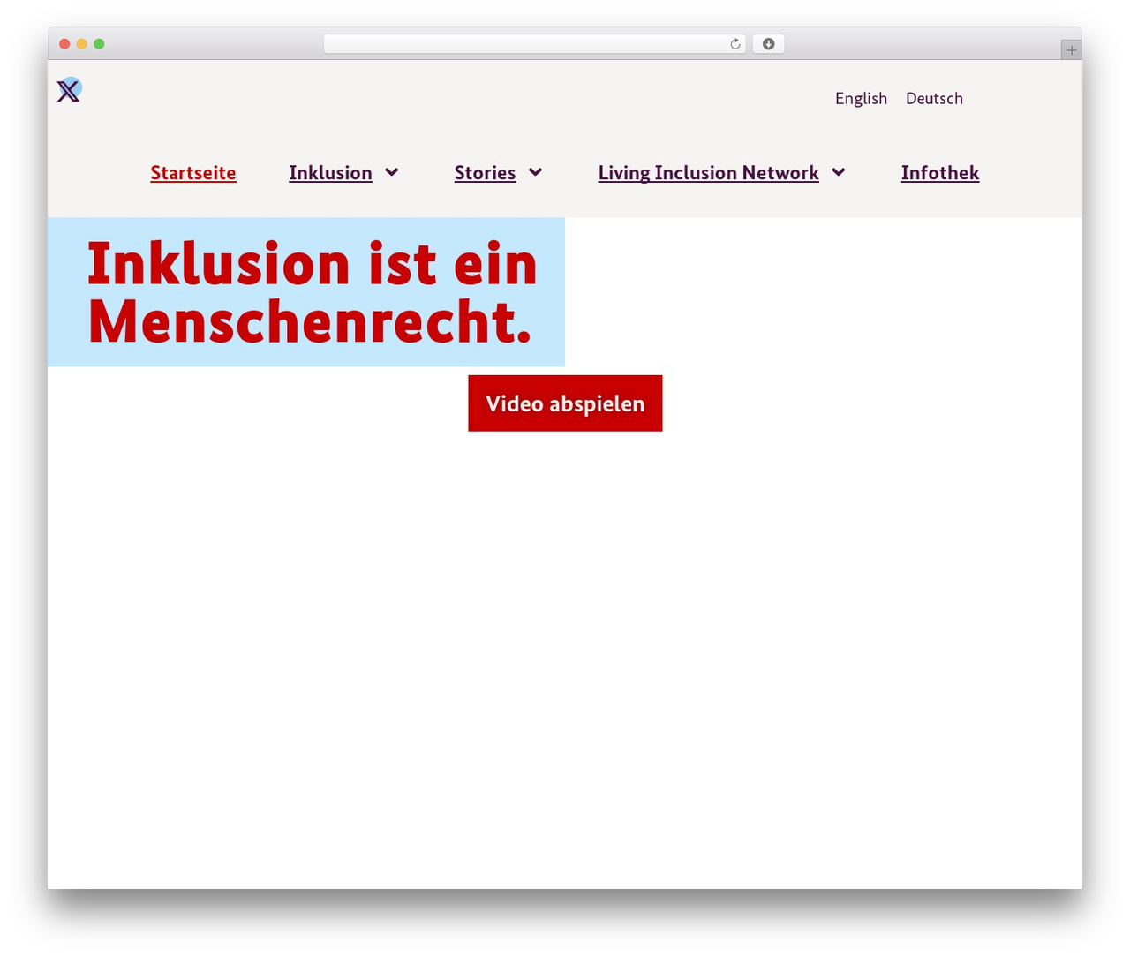The image size is (1130, 957).
Task: Click the Video abspielen button
Action: pyautogui.click(x=565, y=403)
